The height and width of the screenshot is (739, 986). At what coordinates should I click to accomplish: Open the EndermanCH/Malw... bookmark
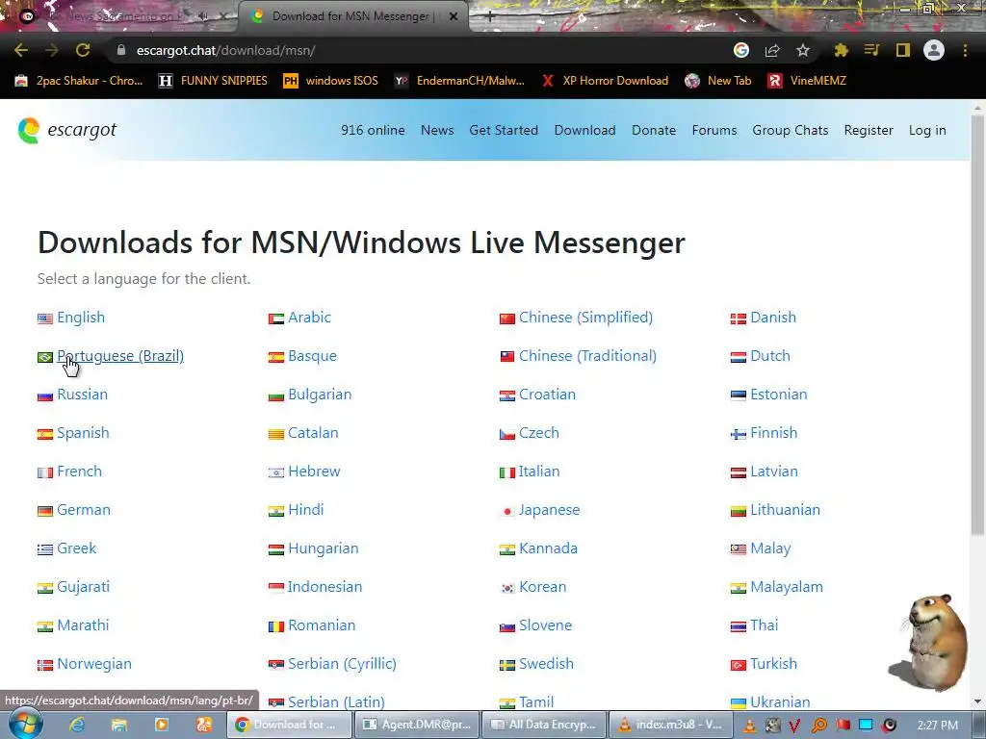click(459, 81)
